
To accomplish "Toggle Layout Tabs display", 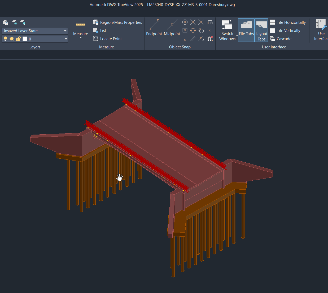I will coord(261,30).
